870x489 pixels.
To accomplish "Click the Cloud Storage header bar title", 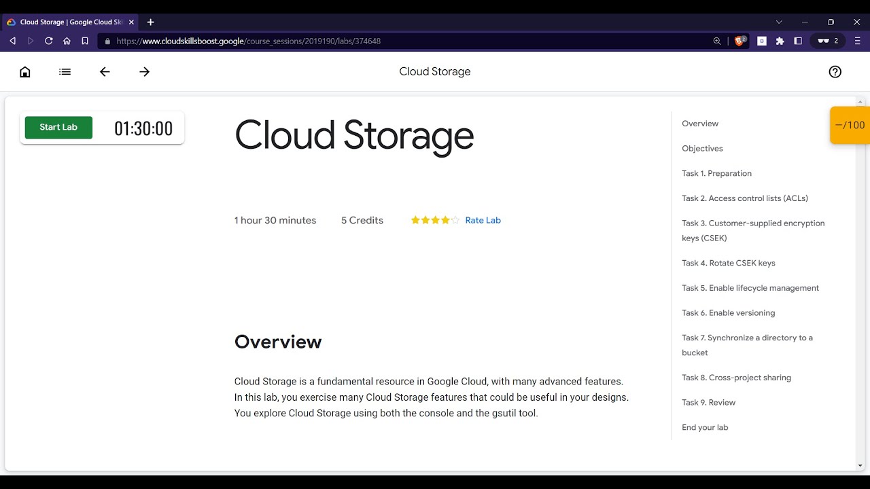I will [435, 71].
